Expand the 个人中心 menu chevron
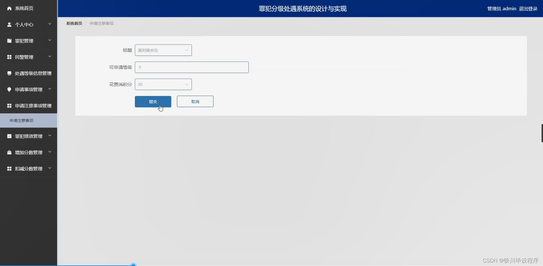Screen dimensions: 543x266 49,24
